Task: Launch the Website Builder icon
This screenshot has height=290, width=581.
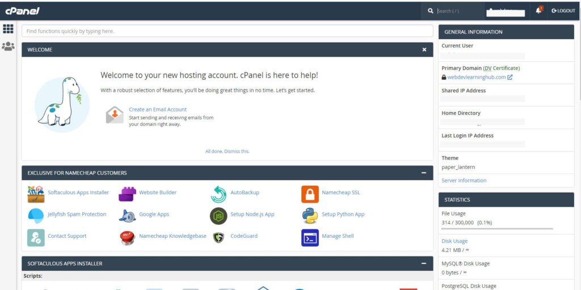Action: (x=128, y=194)
